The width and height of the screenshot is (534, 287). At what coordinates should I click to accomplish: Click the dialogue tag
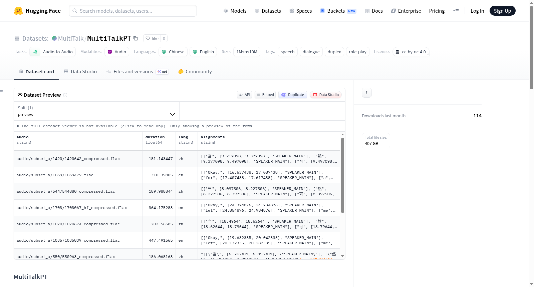(x=311, y=52)
